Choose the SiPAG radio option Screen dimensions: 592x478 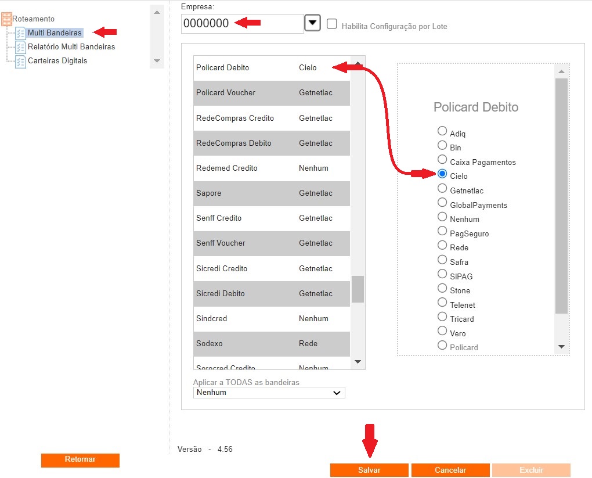click(x=442, y=274)
